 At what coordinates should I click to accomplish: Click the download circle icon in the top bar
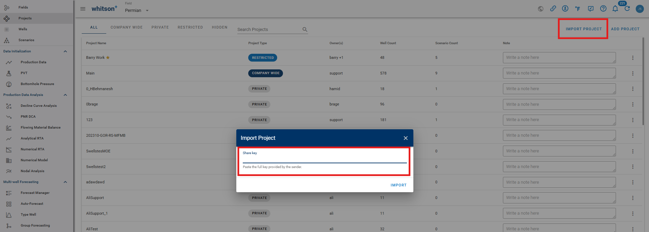coord(565,9)
